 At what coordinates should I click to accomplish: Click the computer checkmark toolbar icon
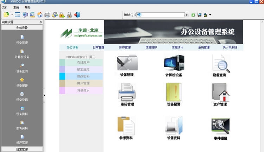click(x=25, y=15)
